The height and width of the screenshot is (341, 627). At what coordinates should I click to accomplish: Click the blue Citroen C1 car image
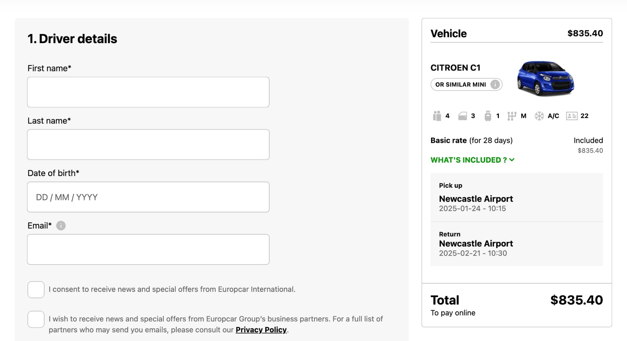545,78
